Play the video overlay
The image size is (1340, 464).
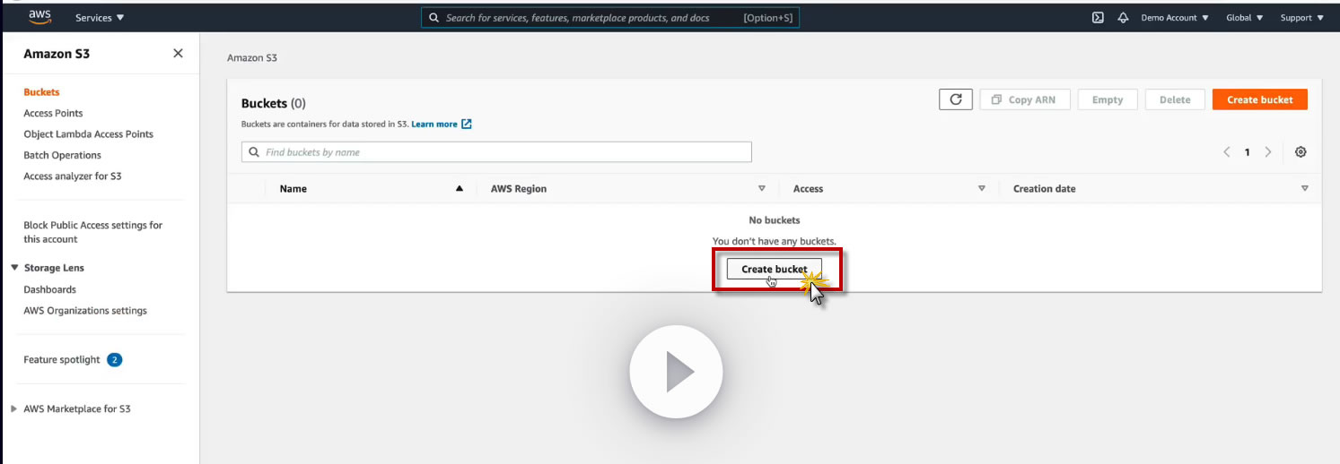676,371
